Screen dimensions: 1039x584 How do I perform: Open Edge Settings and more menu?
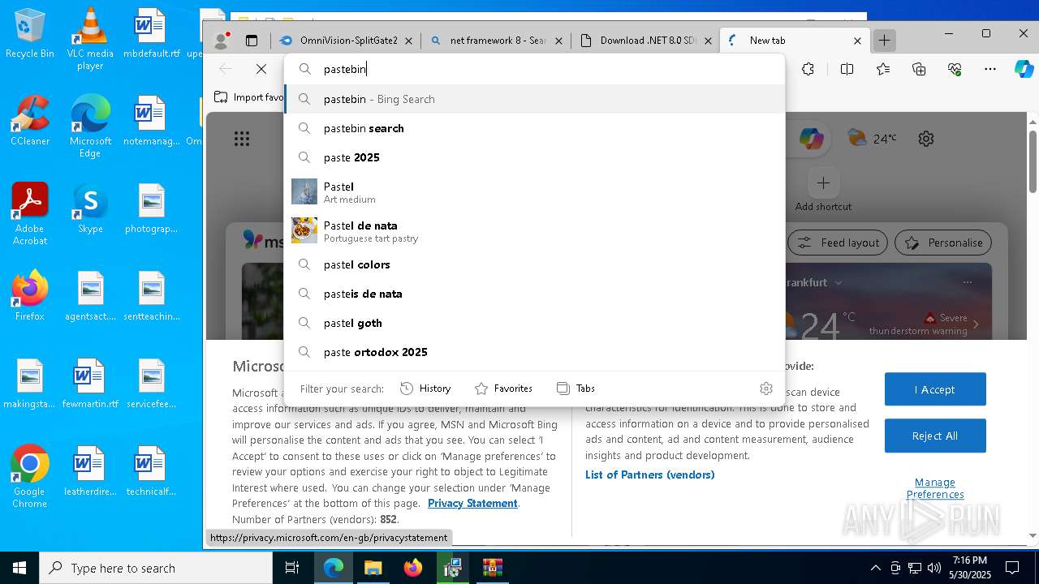pos(990,69)
